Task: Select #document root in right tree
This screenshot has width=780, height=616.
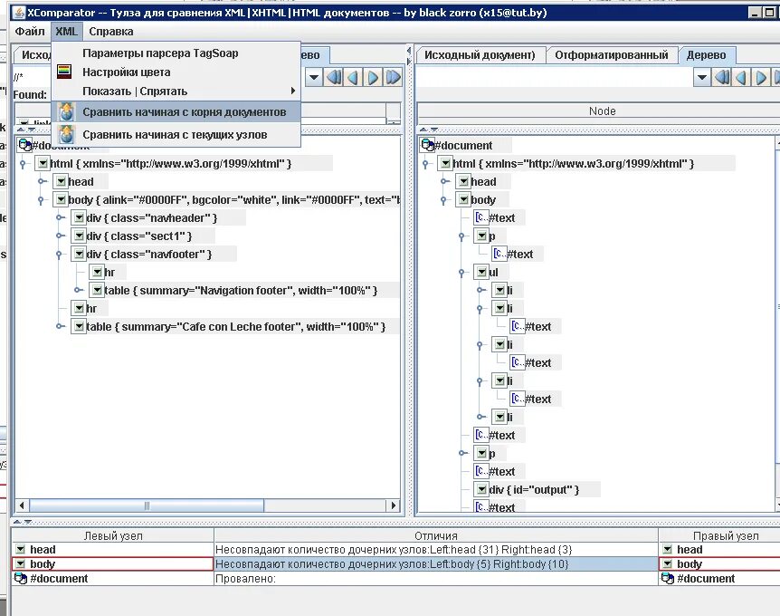Action: tap(463, 146)
